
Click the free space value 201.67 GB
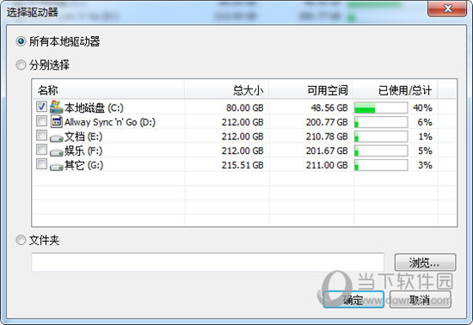pyautogui.click(x=327, y=150)
